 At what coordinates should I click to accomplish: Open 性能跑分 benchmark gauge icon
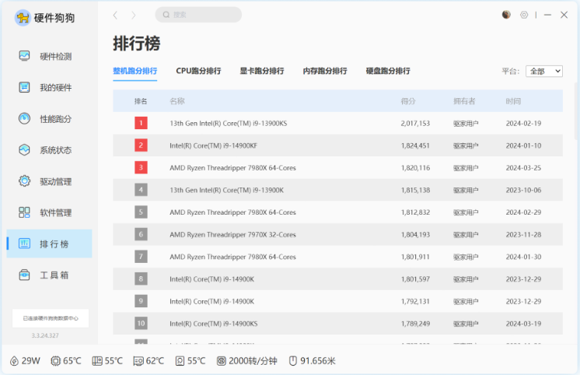click(24, 118)
